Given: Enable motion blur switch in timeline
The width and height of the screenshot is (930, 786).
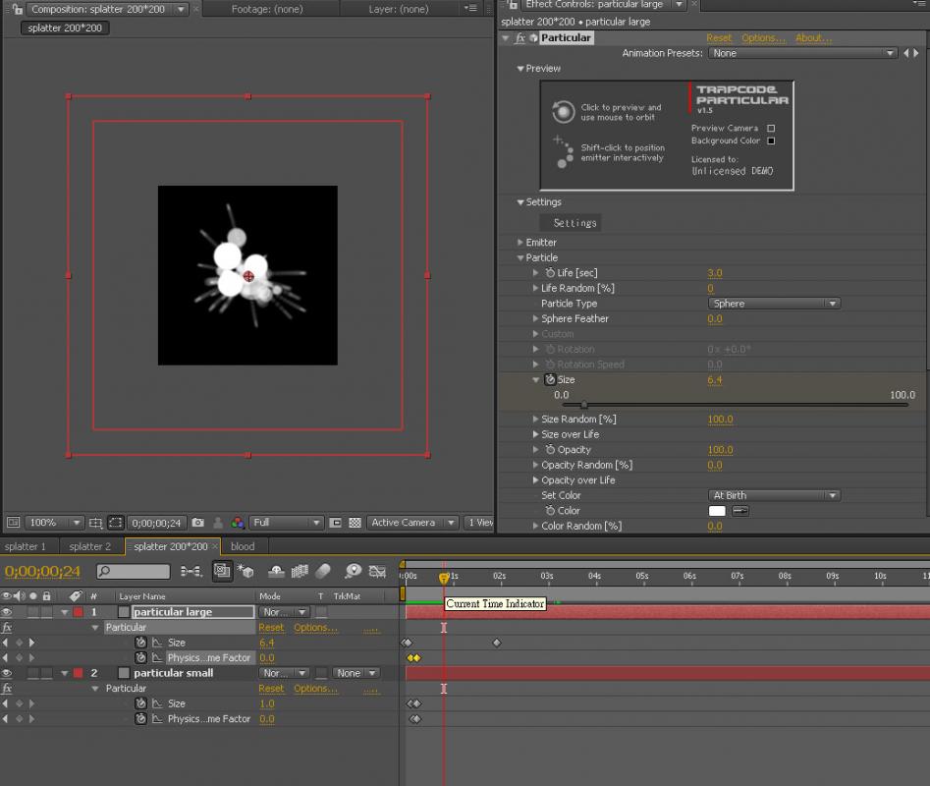Looking at the screenshot, I should tap(323, 571).
